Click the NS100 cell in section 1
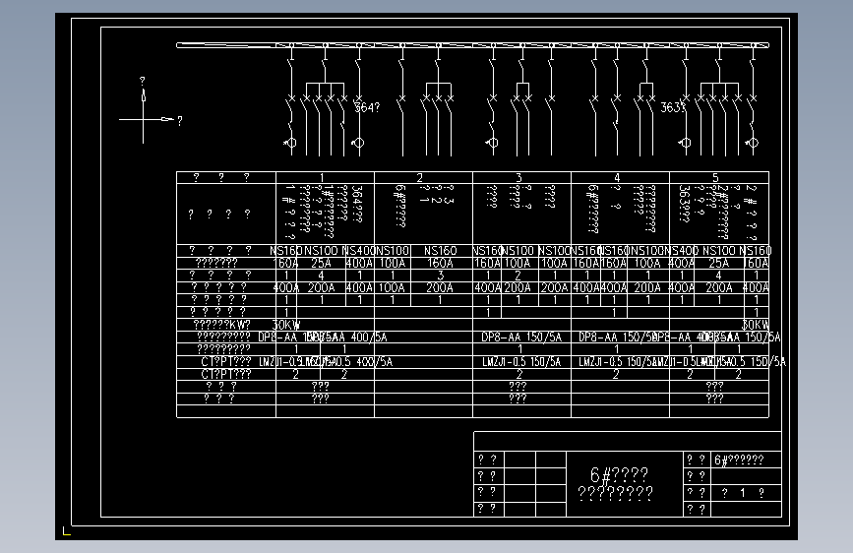Screen dimensions: 853x553 (321, 251)
